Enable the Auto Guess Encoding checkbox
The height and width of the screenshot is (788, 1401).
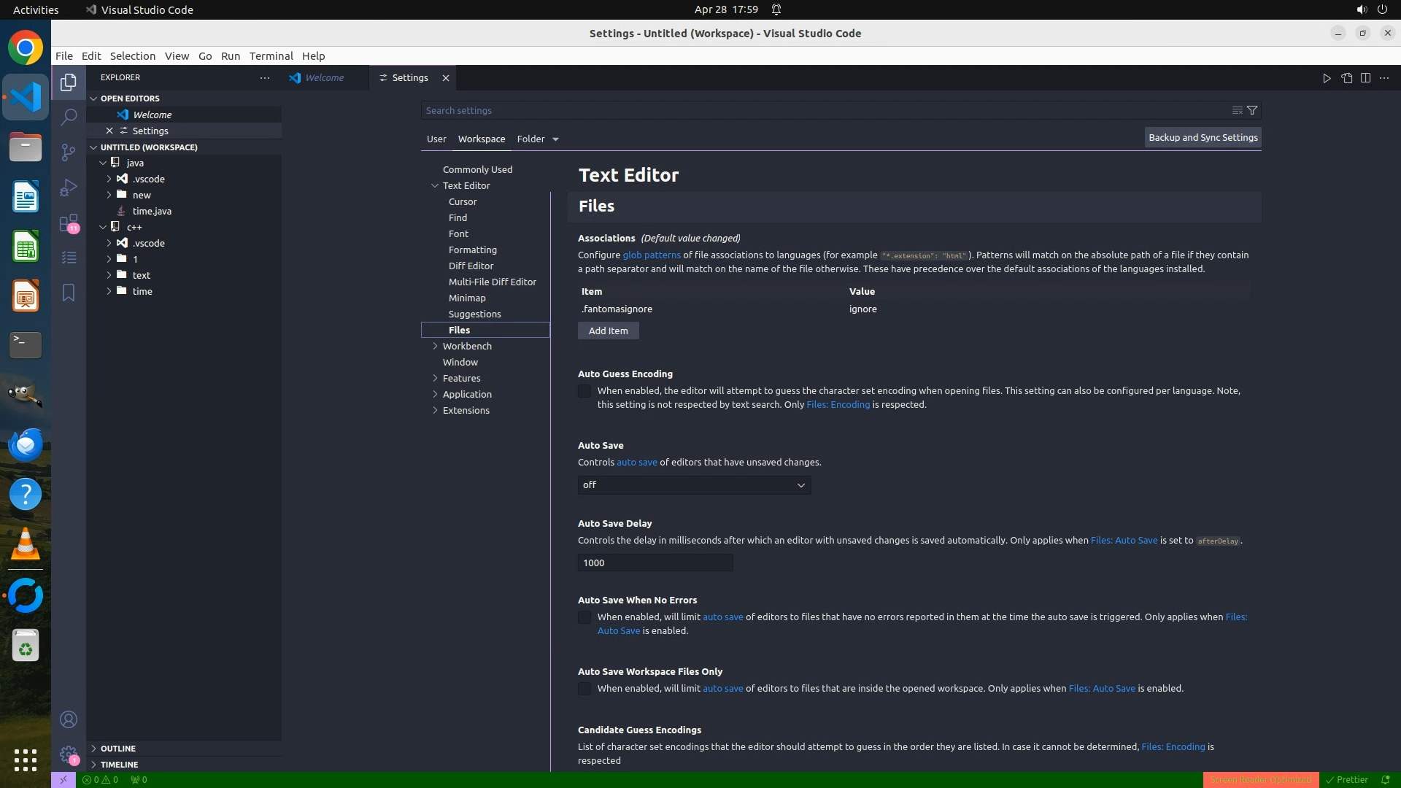click(584, 391)
